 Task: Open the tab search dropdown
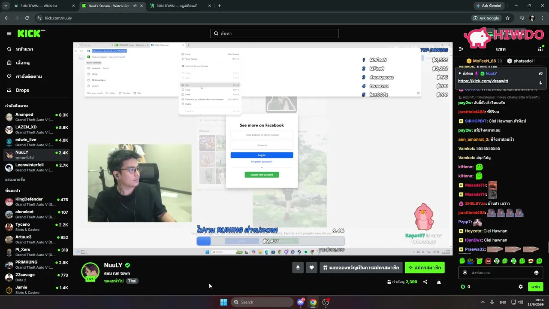(6, 6)
